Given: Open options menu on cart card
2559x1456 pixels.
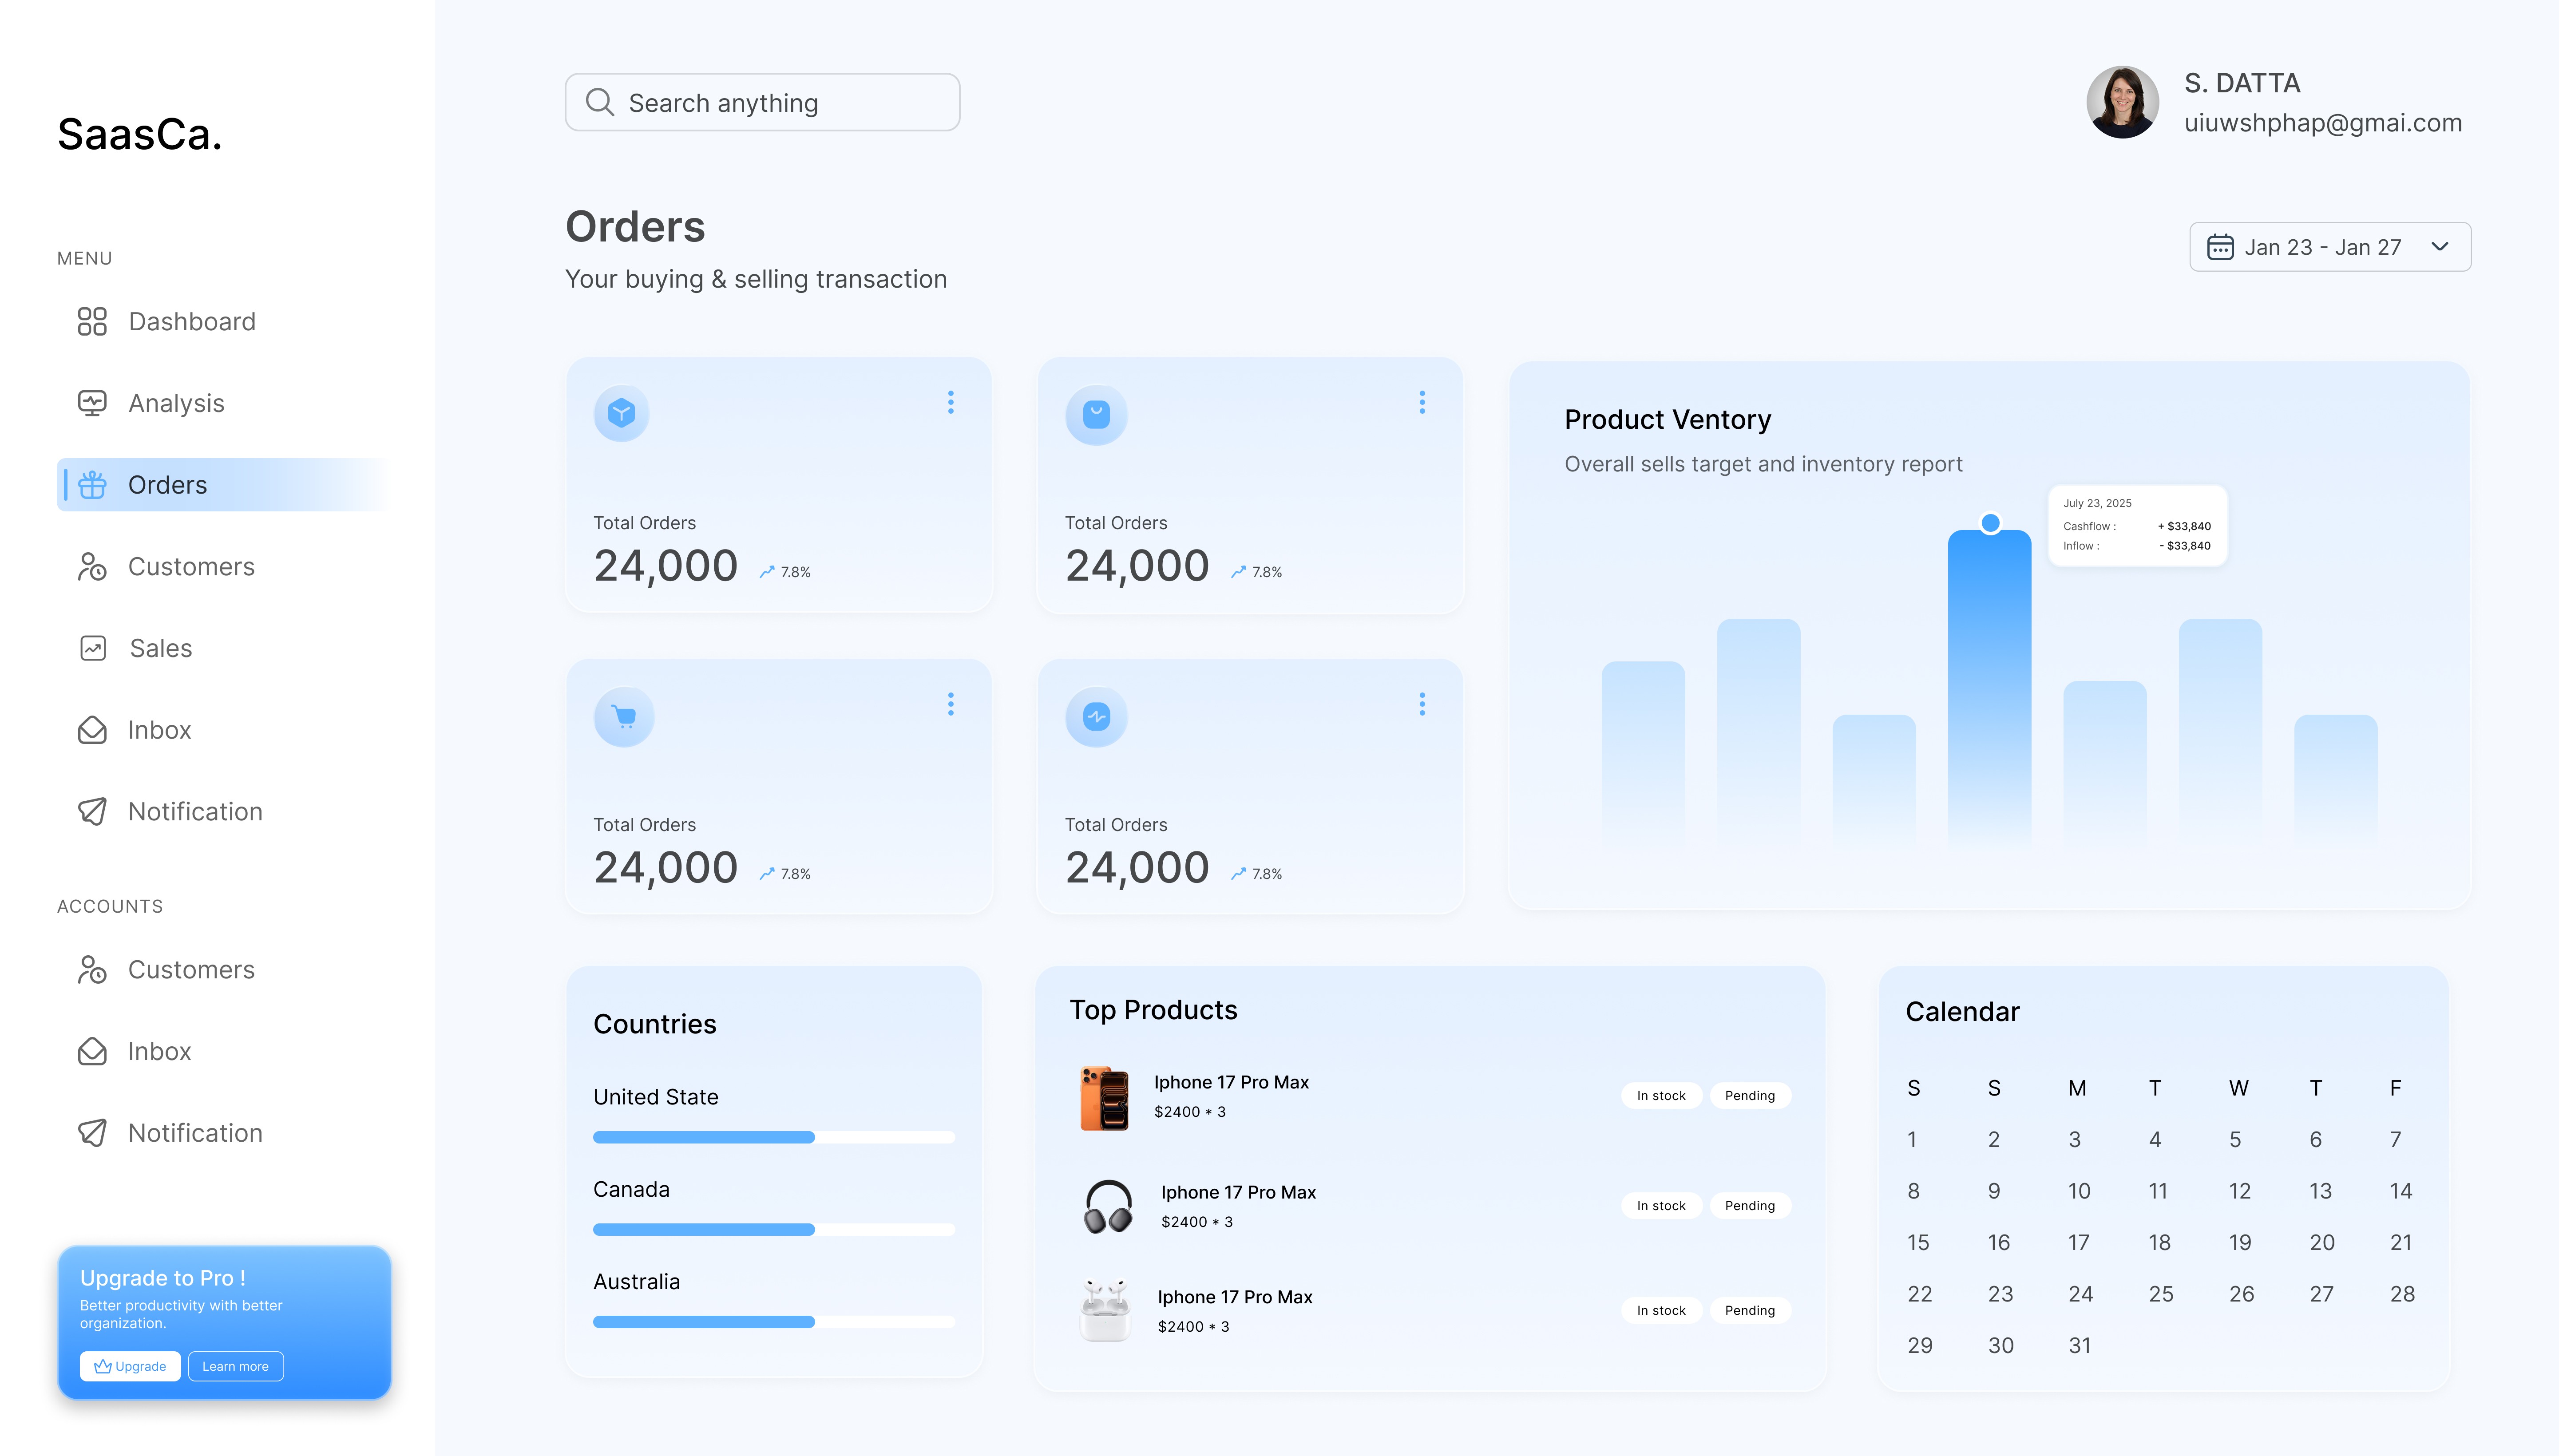Looking at the screenshot, I should 950,704.
